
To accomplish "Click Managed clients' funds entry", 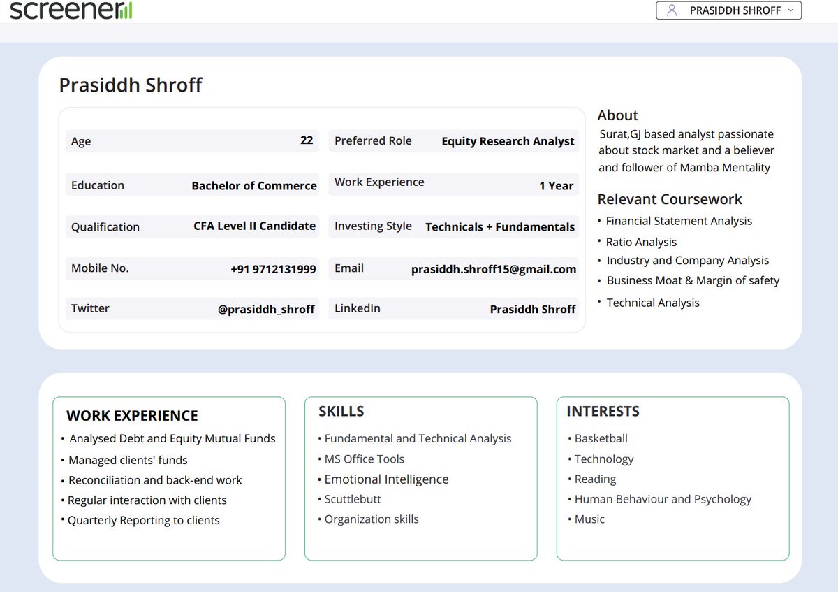I will pos(128,460).
